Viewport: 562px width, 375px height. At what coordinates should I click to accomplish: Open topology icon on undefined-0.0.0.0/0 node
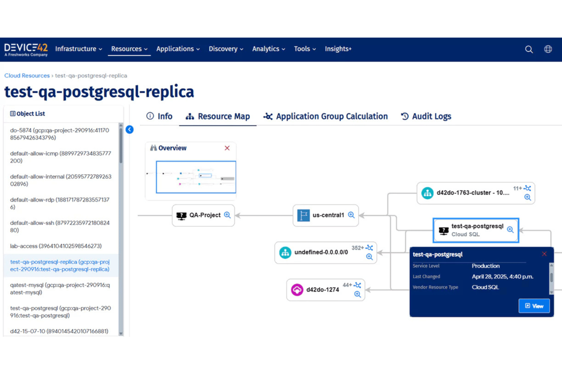[x=369, y=248]
